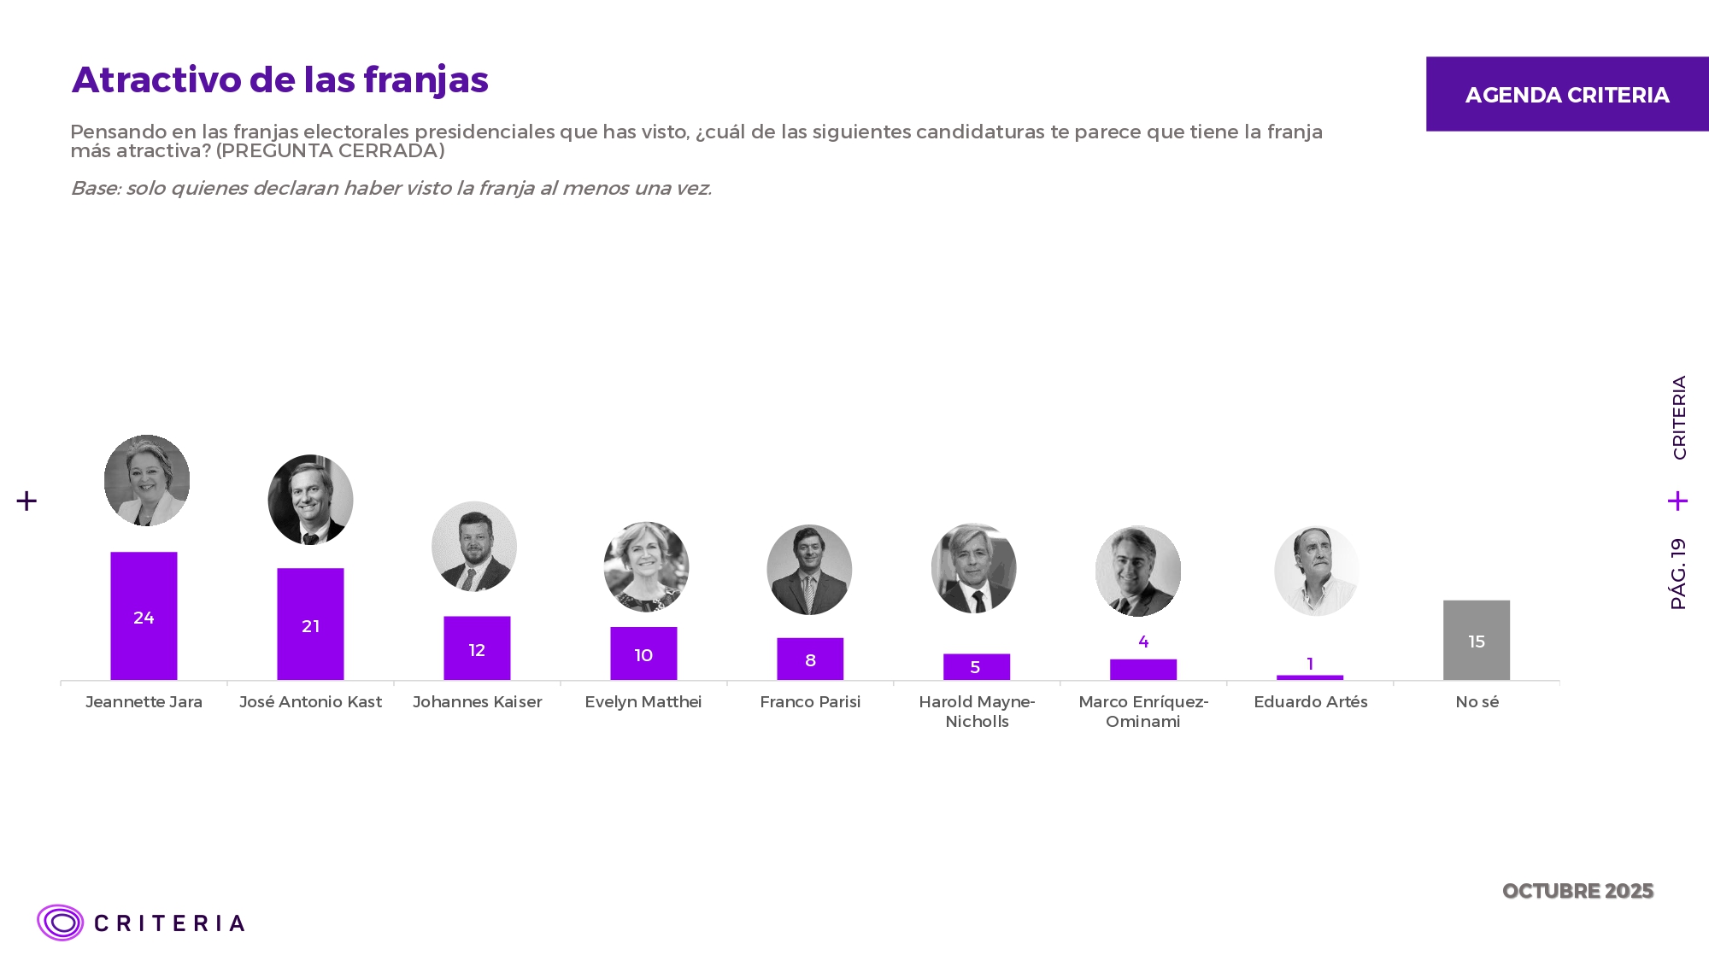Screen dimensions: 1709x961
Task: Click the portrait above Johannes Kaiser bar
Action: tap(474, 547)
